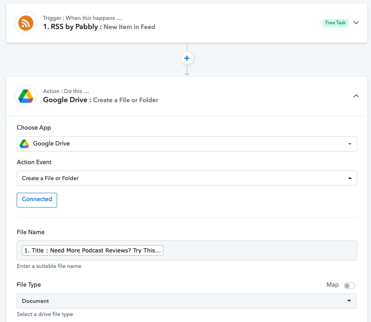Click the 'Map' label text
Image resolution: width=371 pixels, height=322 pixels.
pyautogui.click(x=332, y=285)
